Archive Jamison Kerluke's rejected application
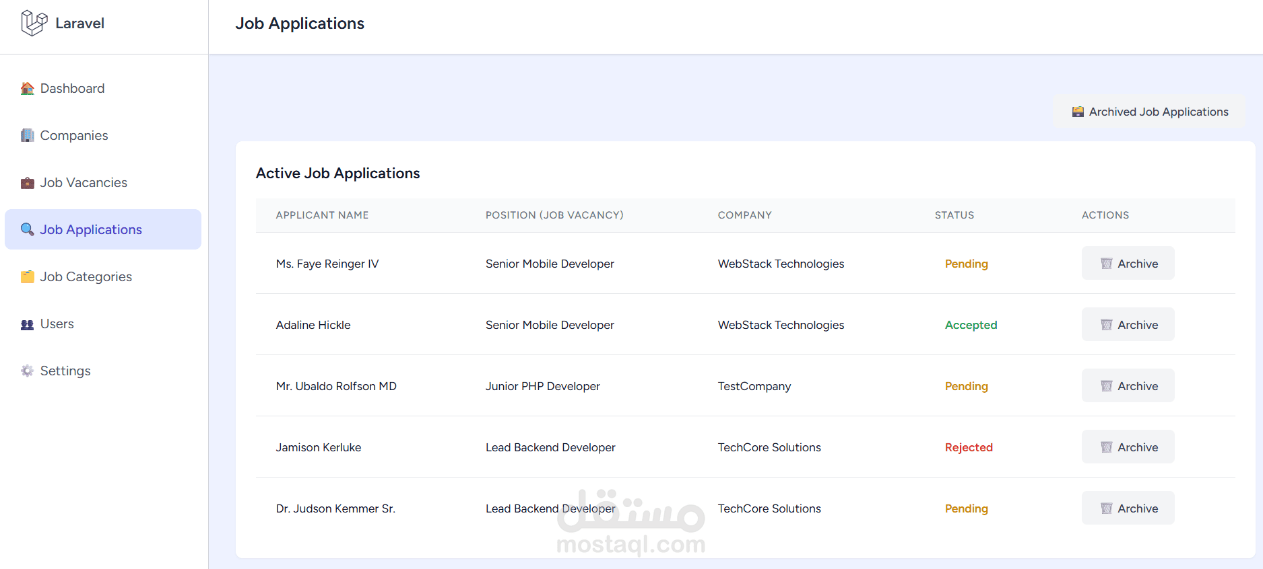Image resolution: width=1263 pixels, height=569 pixels. [x=1128, y=447]
